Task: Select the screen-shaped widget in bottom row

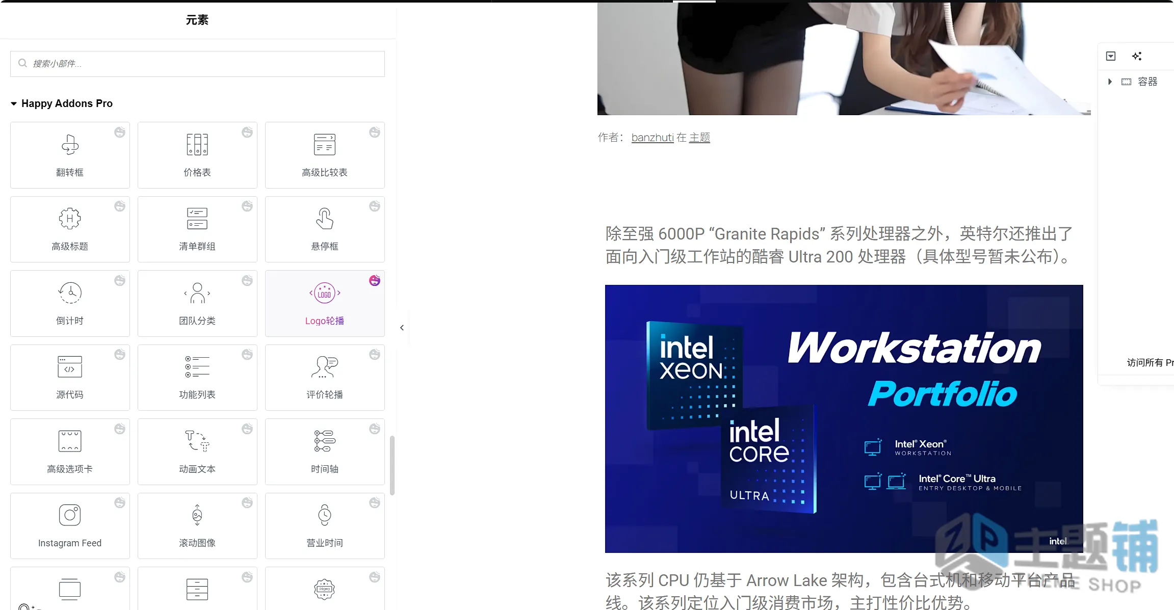Action: [70, 589]
